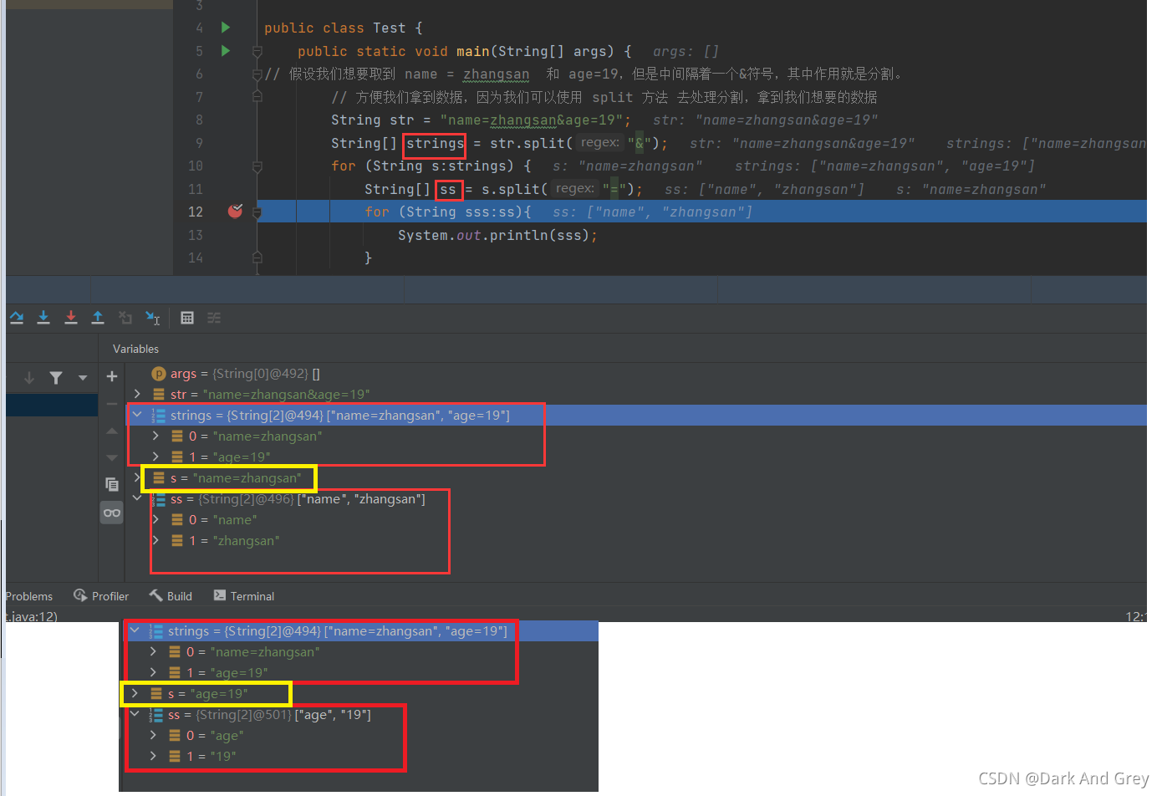Viewport: 1162px width, 796px height.
Task: Click the cursor position indicator 12: in status bar
Action: pos(1135,616)
